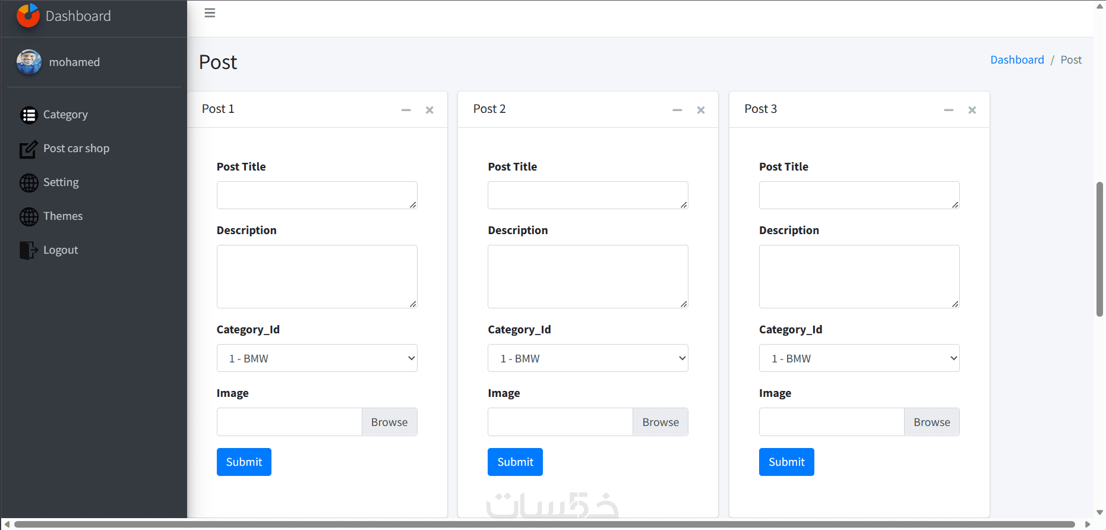
Task: Open Category_Id dropdown in Post 3
Action: coord(859,358)
